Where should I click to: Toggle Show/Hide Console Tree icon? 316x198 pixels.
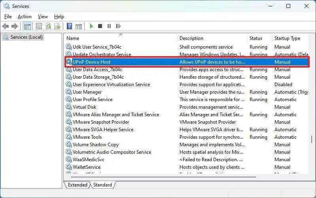pos(27,26)
